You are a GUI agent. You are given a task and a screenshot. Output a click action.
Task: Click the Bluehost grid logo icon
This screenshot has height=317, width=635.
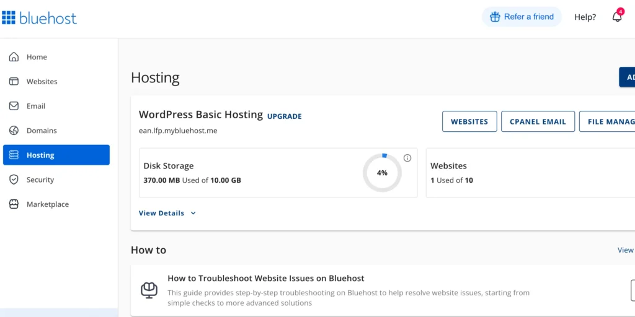click(9, 18)
